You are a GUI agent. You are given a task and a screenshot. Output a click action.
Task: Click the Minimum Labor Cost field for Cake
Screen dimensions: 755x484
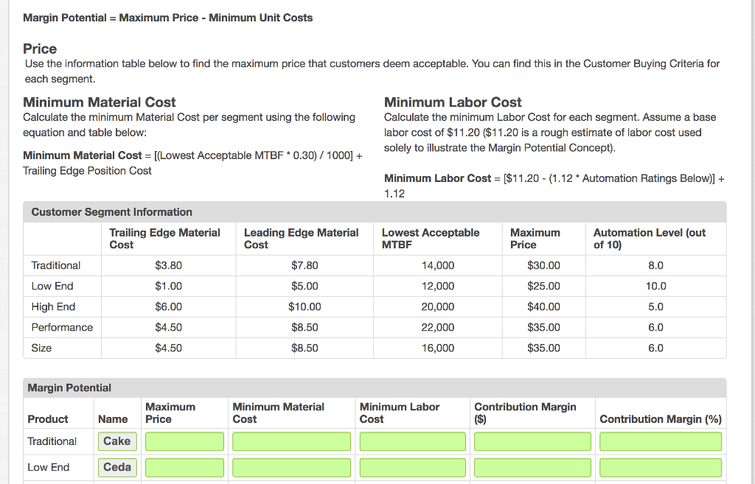[412, 441]
